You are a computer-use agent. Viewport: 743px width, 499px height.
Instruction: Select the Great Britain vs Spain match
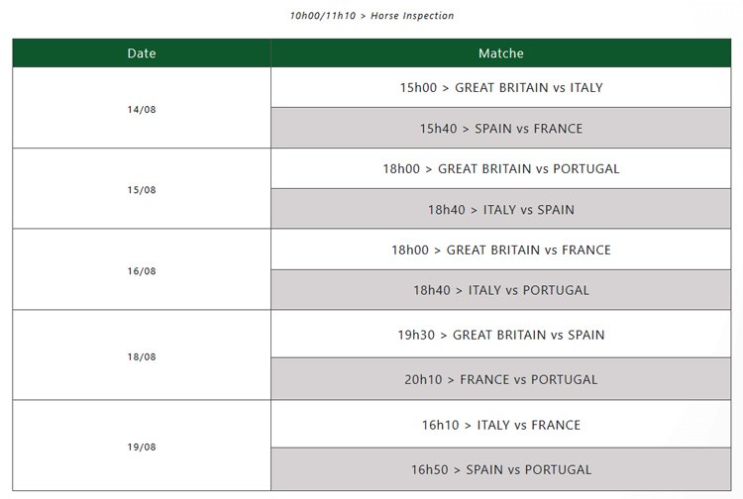pos(500,335)
